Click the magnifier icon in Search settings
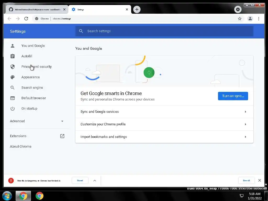The width and height of the screenshot is (268, 201). click(81, 31)
